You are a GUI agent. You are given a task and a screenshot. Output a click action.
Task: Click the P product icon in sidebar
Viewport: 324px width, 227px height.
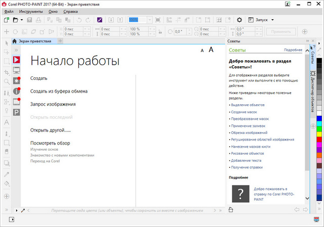click(16, 112)
